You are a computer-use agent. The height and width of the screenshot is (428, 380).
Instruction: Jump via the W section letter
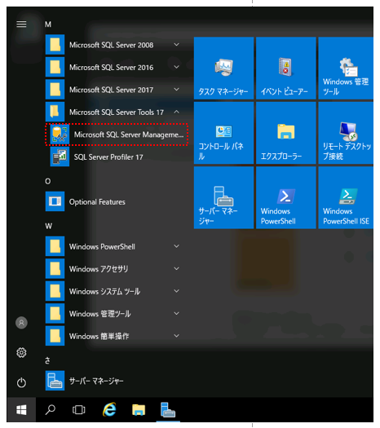pyautogui.click(x=49, y=226)
